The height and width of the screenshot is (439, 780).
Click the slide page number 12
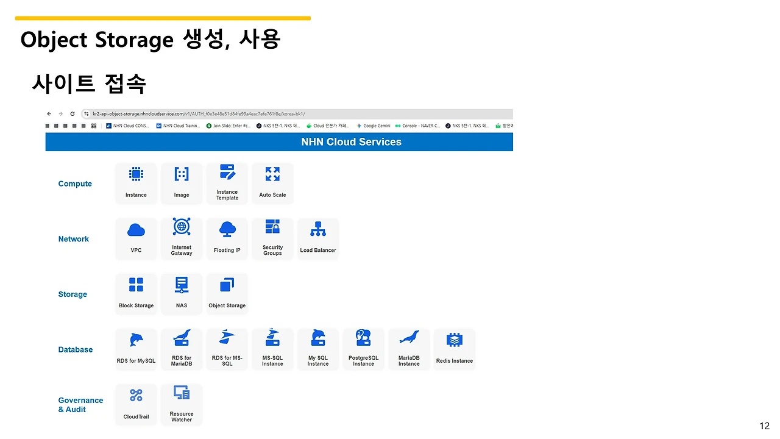coord(765,426)
